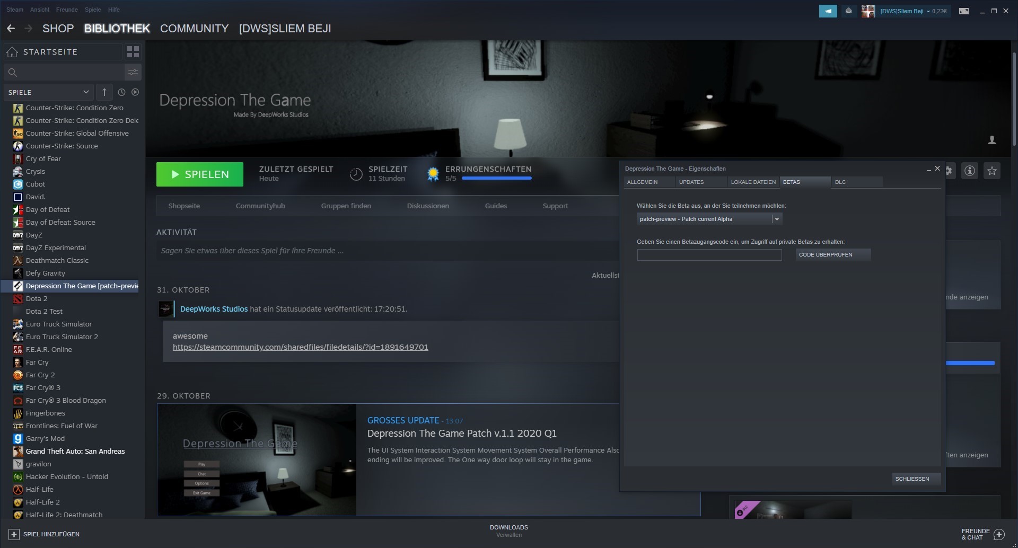Open the beta selection dropdown arrow
1018x548 pixels.
[x=777, y=219]
